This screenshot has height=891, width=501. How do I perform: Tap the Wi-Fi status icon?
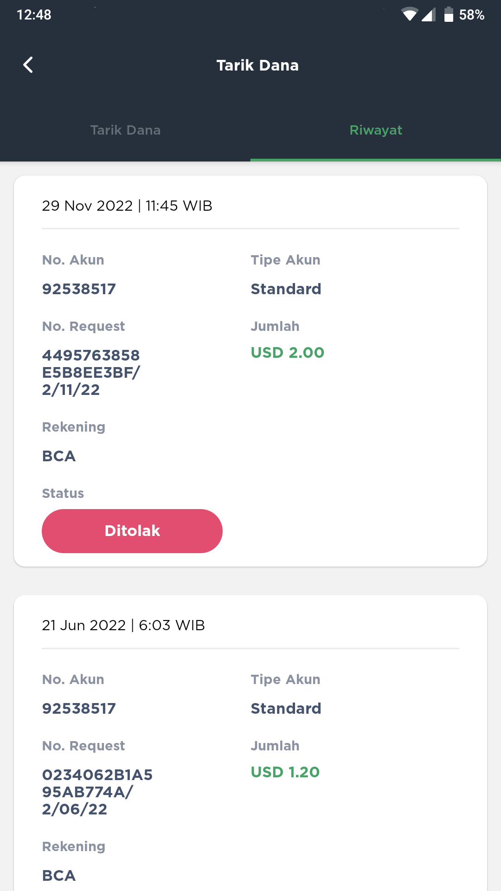(x=409, y=15)
